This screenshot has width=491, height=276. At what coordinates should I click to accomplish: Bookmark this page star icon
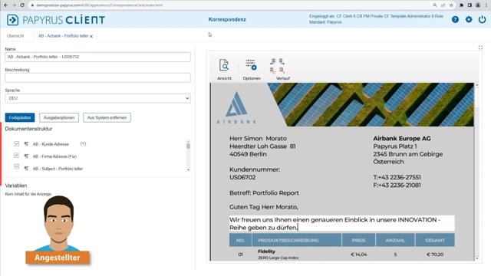tap(451, 5)
